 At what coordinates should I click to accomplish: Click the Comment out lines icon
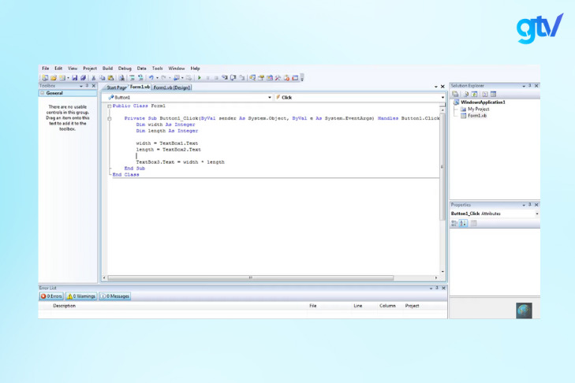click(132, 78)
